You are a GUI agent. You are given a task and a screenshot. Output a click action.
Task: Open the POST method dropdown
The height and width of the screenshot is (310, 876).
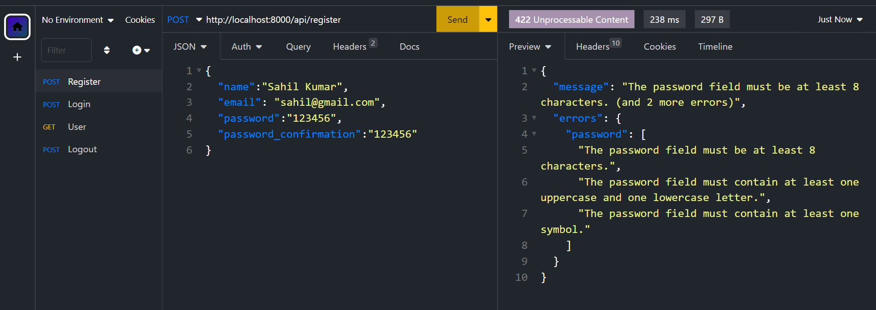[x=184, y=20]
